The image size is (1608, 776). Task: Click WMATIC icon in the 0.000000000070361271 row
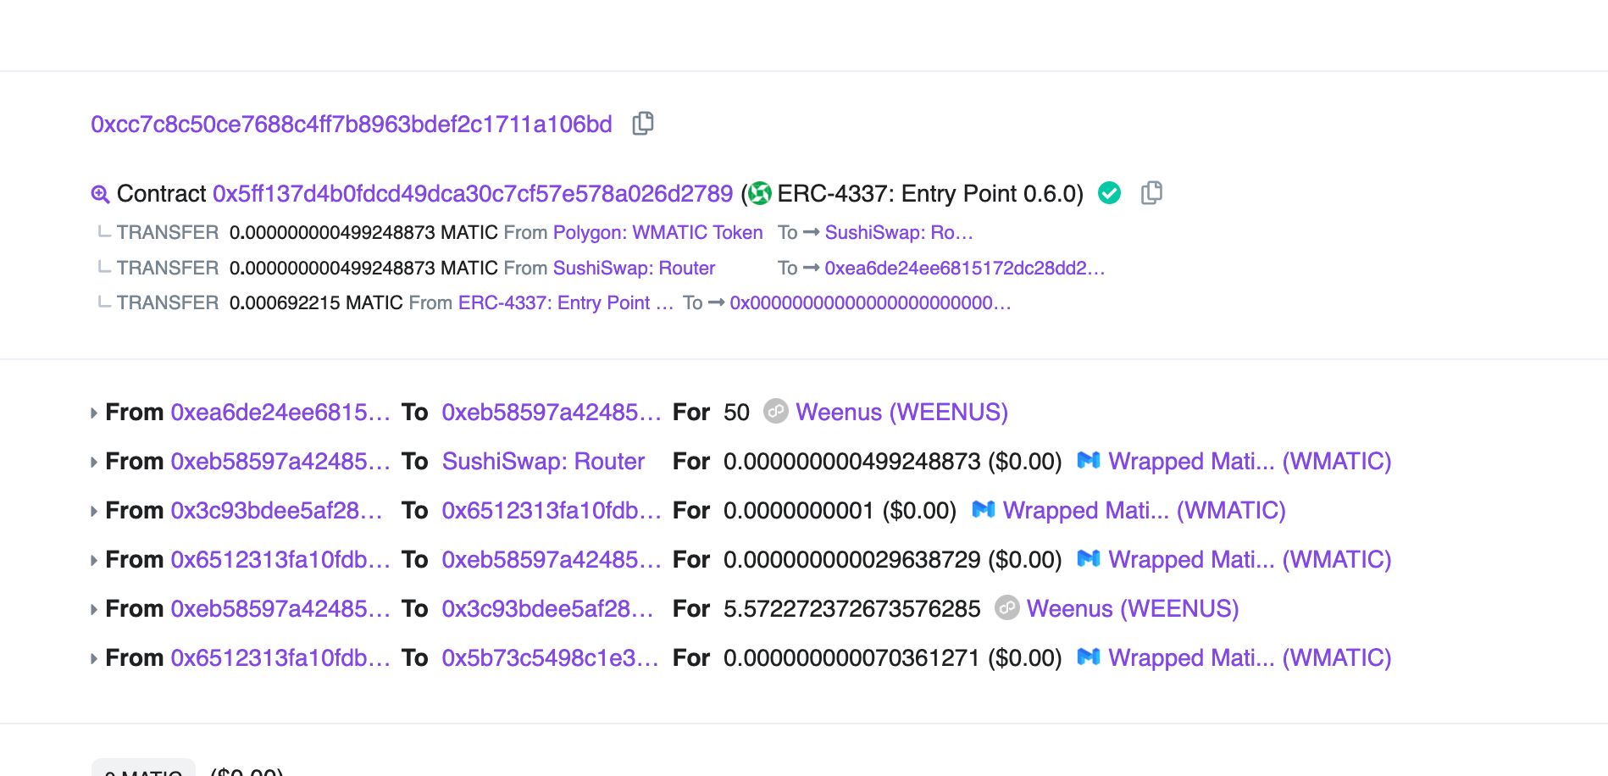pyautogui.click(x=1088, y=657)
